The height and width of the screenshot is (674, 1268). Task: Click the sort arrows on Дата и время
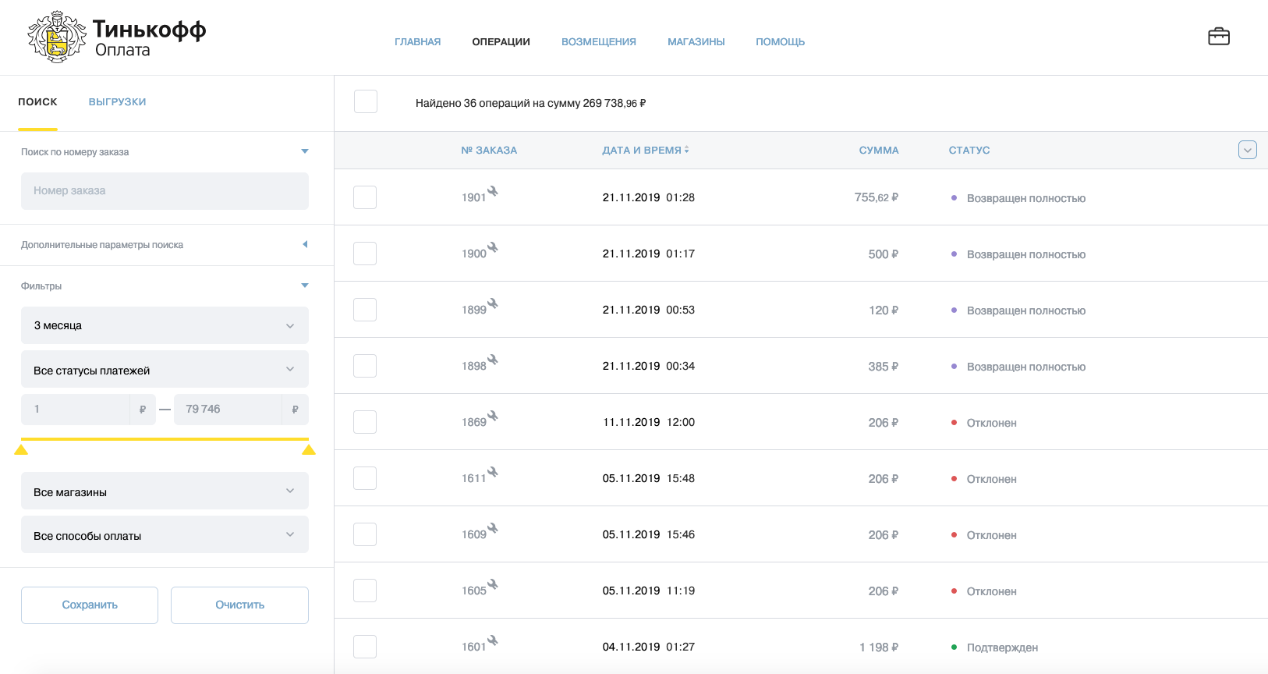tap(686, 150)
